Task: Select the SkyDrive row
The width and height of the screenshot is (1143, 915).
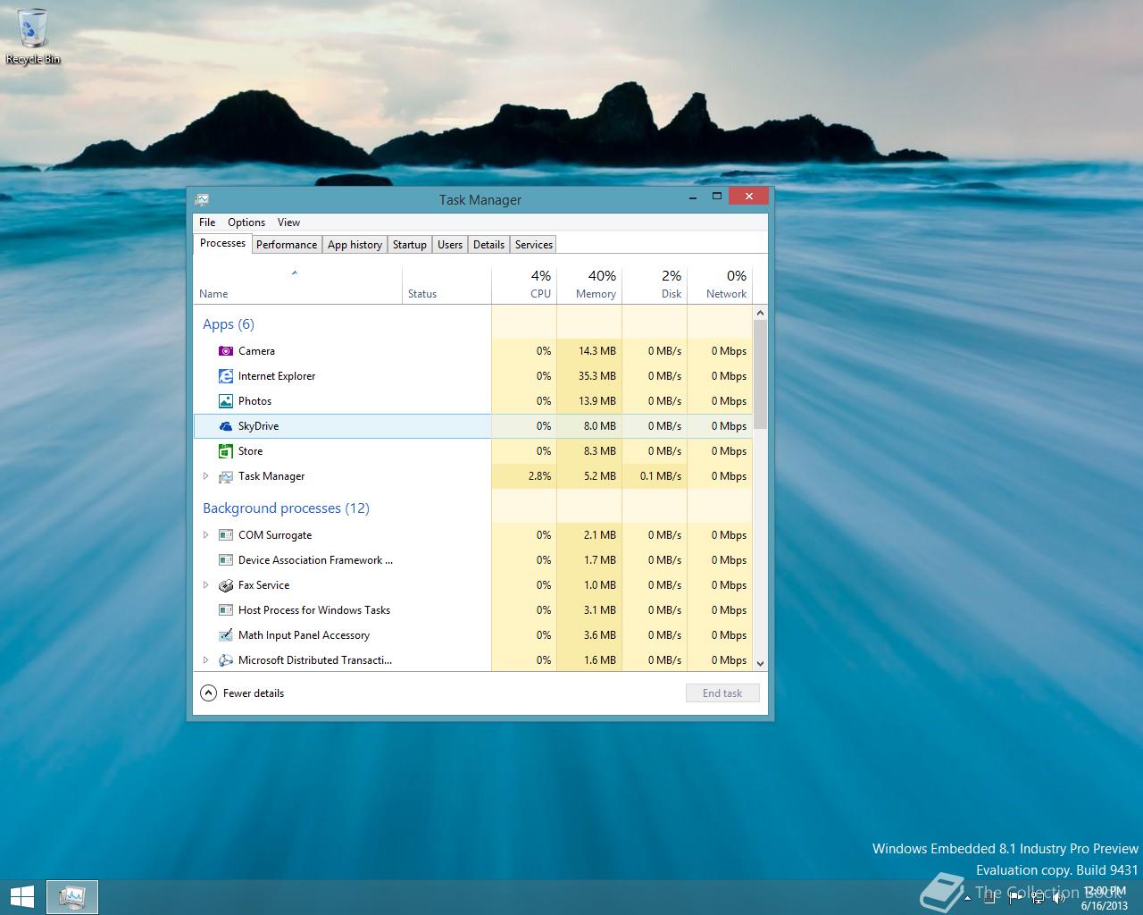Action: pyautogui.click(x=473, y=426)
